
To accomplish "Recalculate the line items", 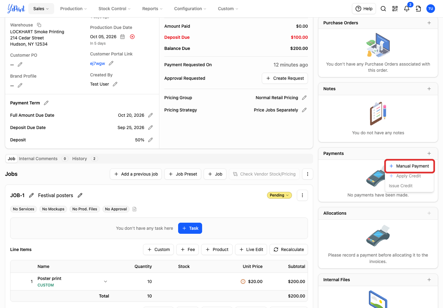I will [289, 249].
